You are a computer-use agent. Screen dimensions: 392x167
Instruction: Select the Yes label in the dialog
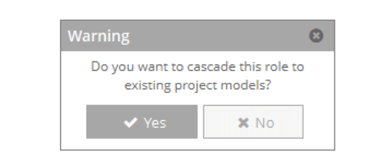click(155, 123)
